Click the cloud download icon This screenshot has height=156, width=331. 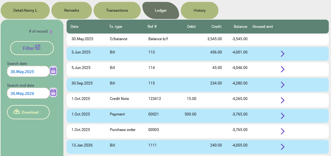(x=17, y=112)
